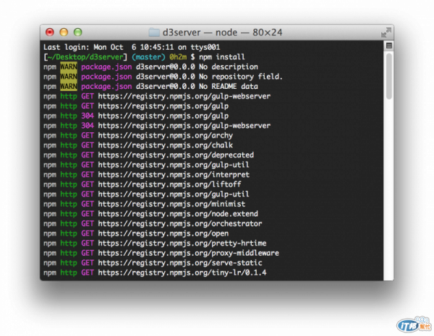Click the GET gulp-webserver registry URL

[184, 96]
